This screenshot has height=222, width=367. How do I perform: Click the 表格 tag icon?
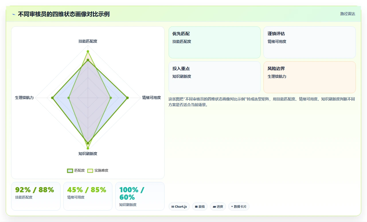[196, 207]
